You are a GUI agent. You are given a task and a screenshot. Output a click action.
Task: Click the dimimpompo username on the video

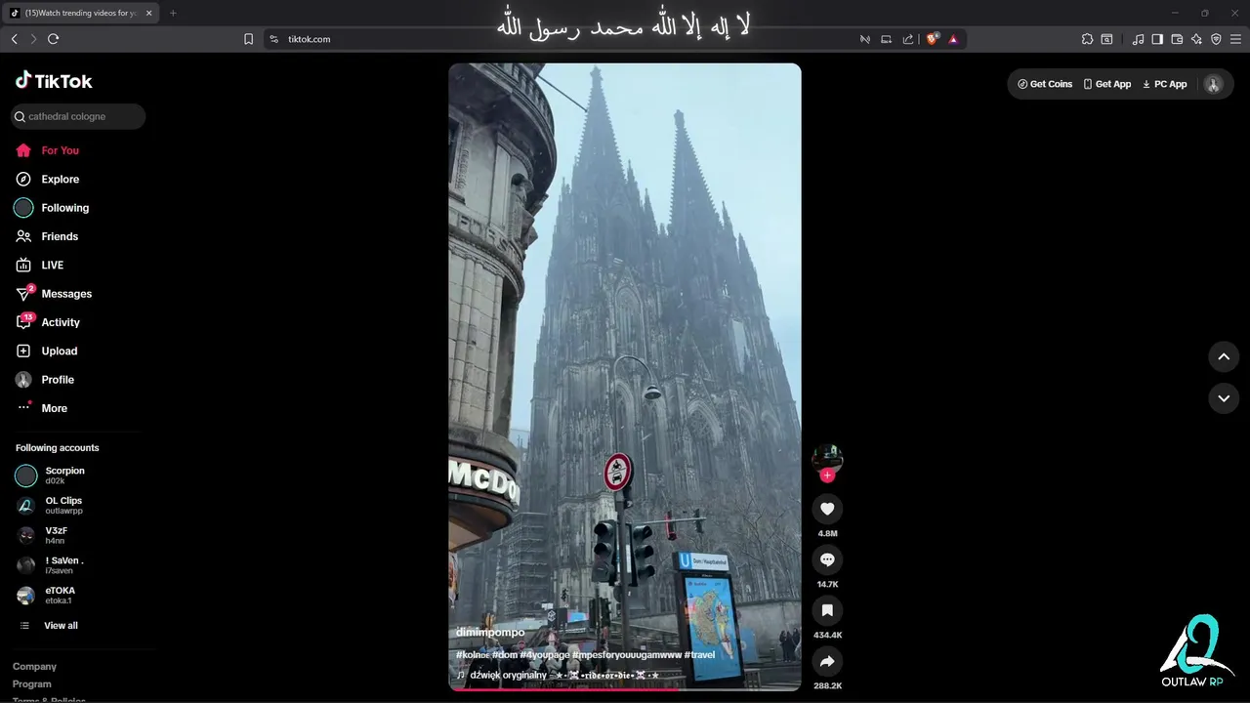pyautogui.click(x=490, y=633)
